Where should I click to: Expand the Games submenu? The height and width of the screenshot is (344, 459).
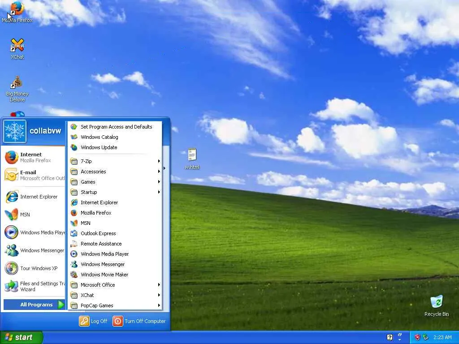click(115, 182)
